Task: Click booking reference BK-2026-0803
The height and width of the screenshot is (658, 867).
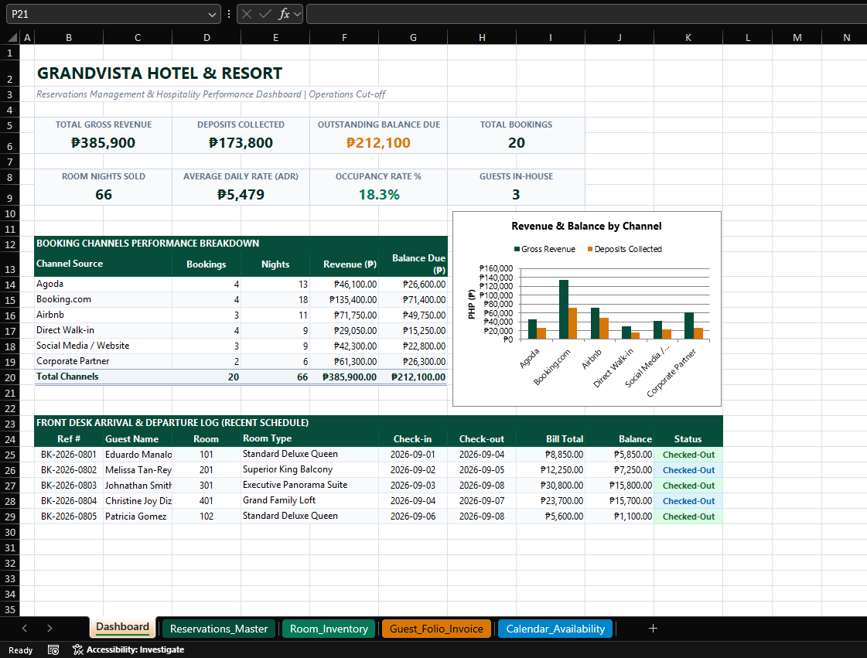Action: (x=69, y=486)
